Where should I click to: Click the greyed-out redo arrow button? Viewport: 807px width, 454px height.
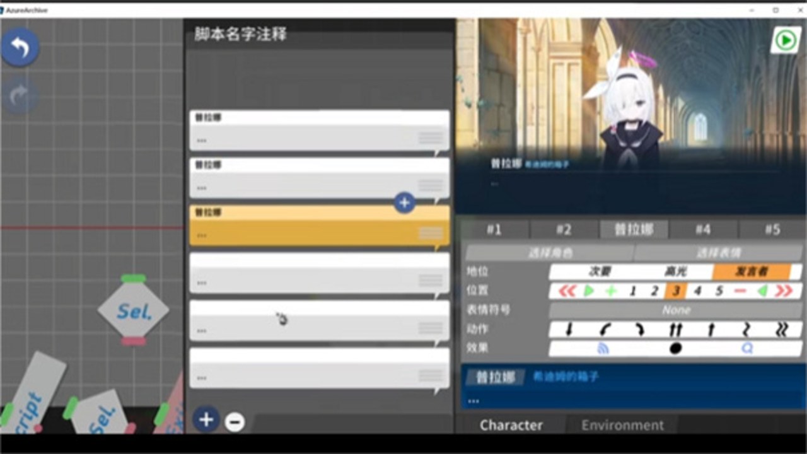(20, 95)
